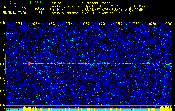Viewport: 175px width, 111px height.
Task: Click the meteor count value 65
Action: tap(40, 13)
